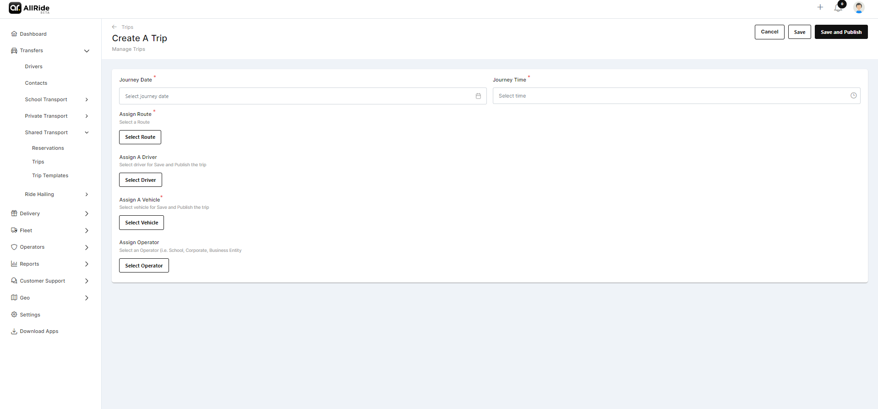Viewport: 878px width, 409px height.
Task: Open the user profile avatar
Action: coord(859,7)
